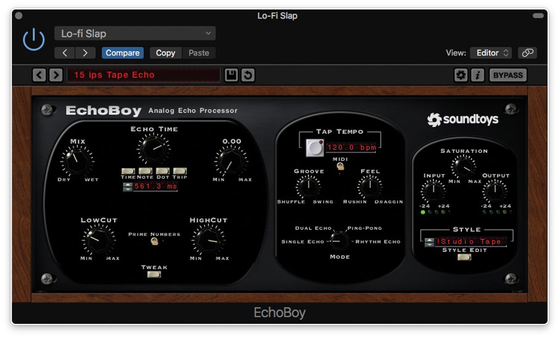559x338 pixels.
Task: Click the Input level knob
Action: click(x=433, y=191)
